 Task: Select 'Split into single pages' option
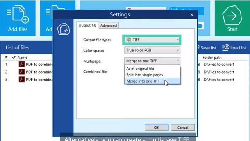pos(152,75)
